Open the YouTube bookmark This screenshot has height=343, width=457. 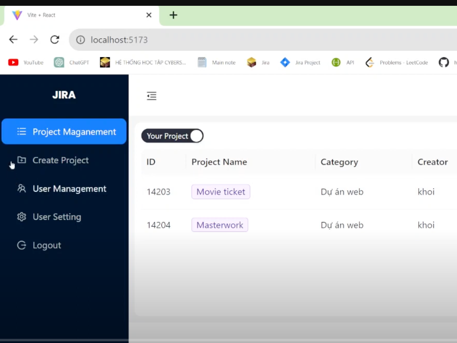coord(26,62)
